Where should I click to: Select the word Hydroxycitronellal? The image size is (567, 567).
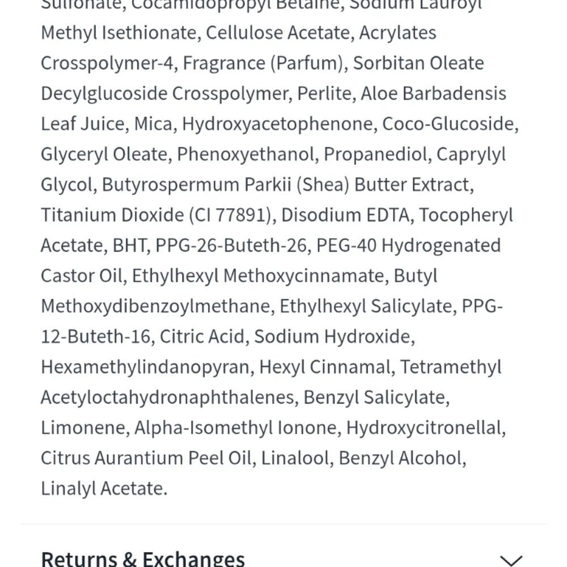pos(424,428)
